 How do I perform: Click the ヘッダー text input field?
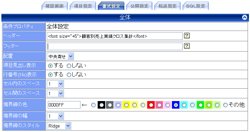click(x=115, y=36)
